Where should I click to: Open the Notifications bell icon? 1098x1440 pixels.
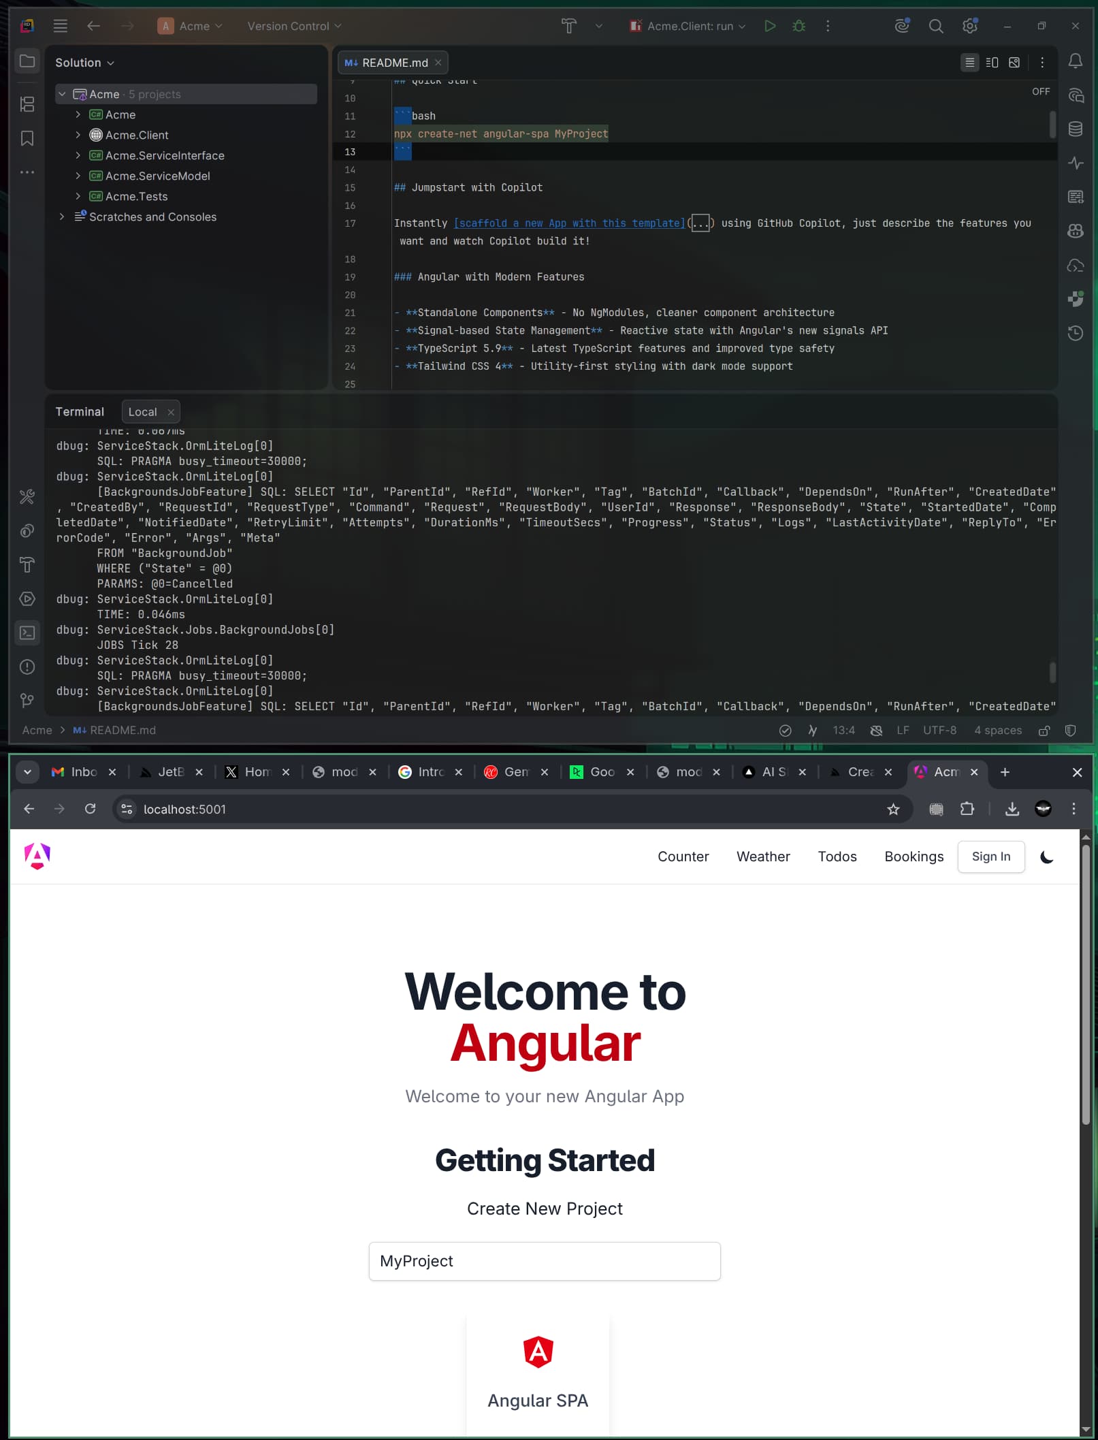pyautogui.click(x=1076, y=61)
